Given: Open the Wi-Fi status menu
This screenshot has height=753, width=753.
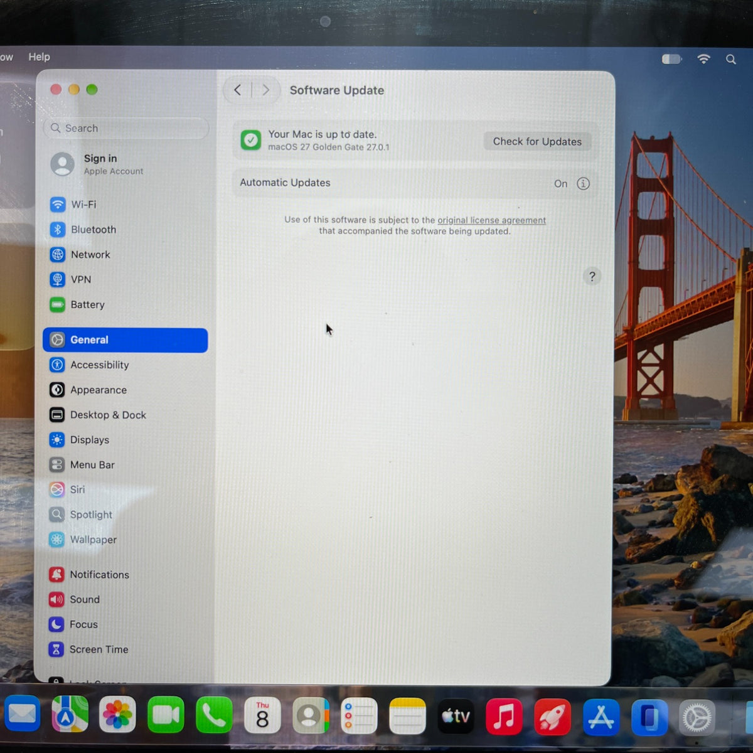Looking at the screenshot, I should [703, 59].
